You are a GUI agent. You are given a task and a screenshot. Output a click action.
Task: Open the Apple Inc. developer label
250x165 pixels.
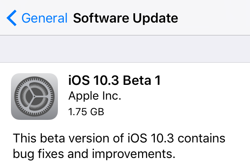click(x=94, y=96)
